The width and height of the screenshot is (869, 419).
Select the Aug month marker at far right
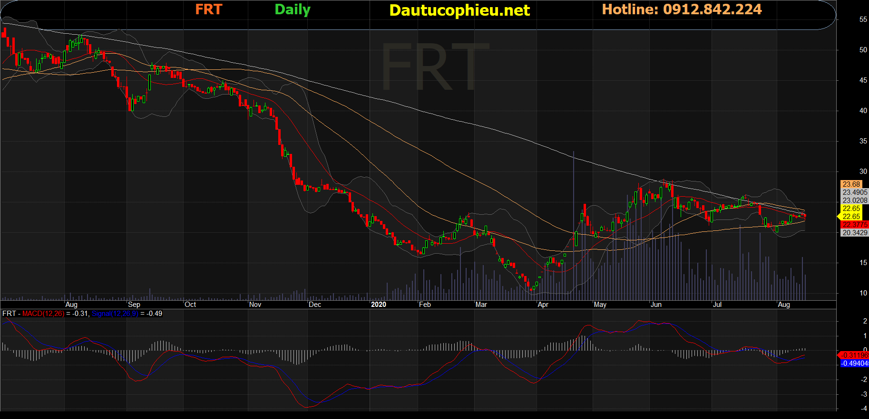pos(784,305)
